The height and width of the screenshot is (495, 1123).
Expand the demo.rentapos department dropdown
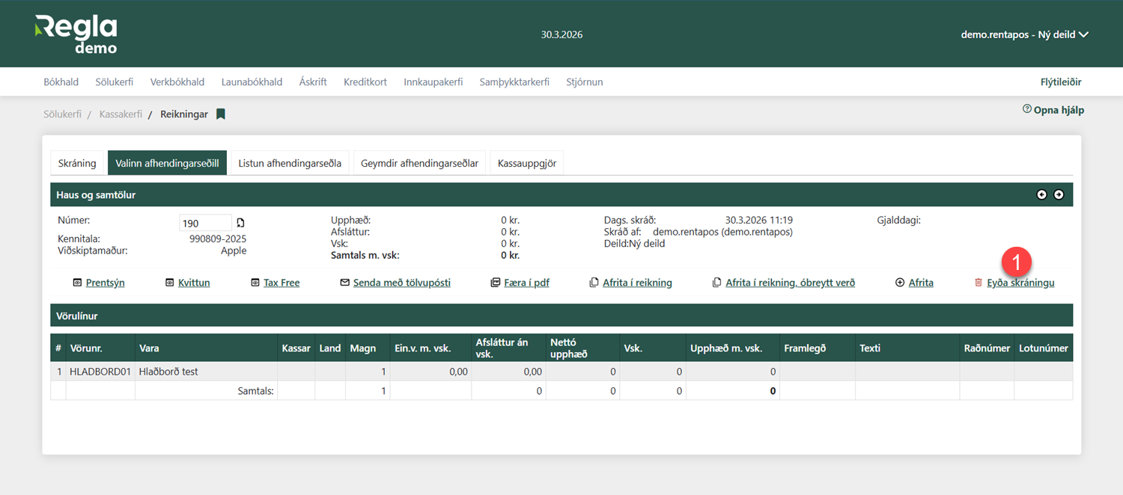(1024, 34)
